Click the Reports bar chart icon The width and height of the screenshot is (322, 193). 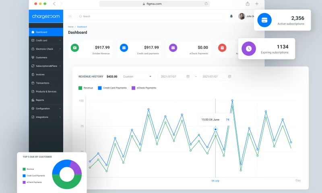coord(33,100)
